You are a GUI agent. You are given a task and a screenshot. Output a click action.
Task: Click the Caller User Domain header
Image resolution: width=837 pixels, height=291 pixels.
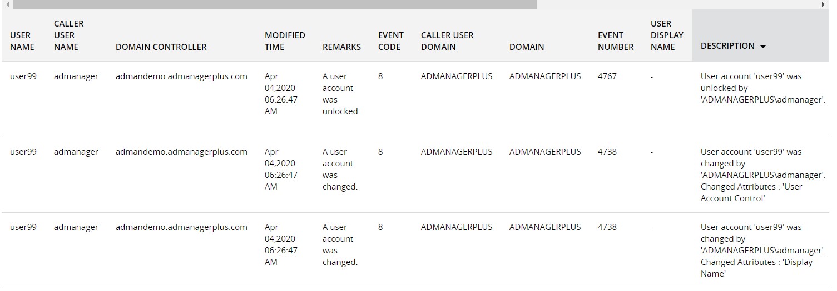pyautogui.click(x=447, y=41)
